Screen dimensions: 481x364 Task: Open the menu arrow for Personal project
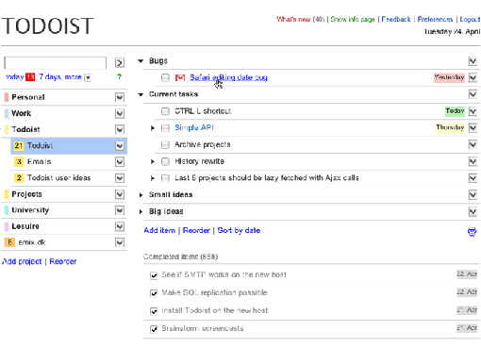pyautogui.click(x=120, y=97)
